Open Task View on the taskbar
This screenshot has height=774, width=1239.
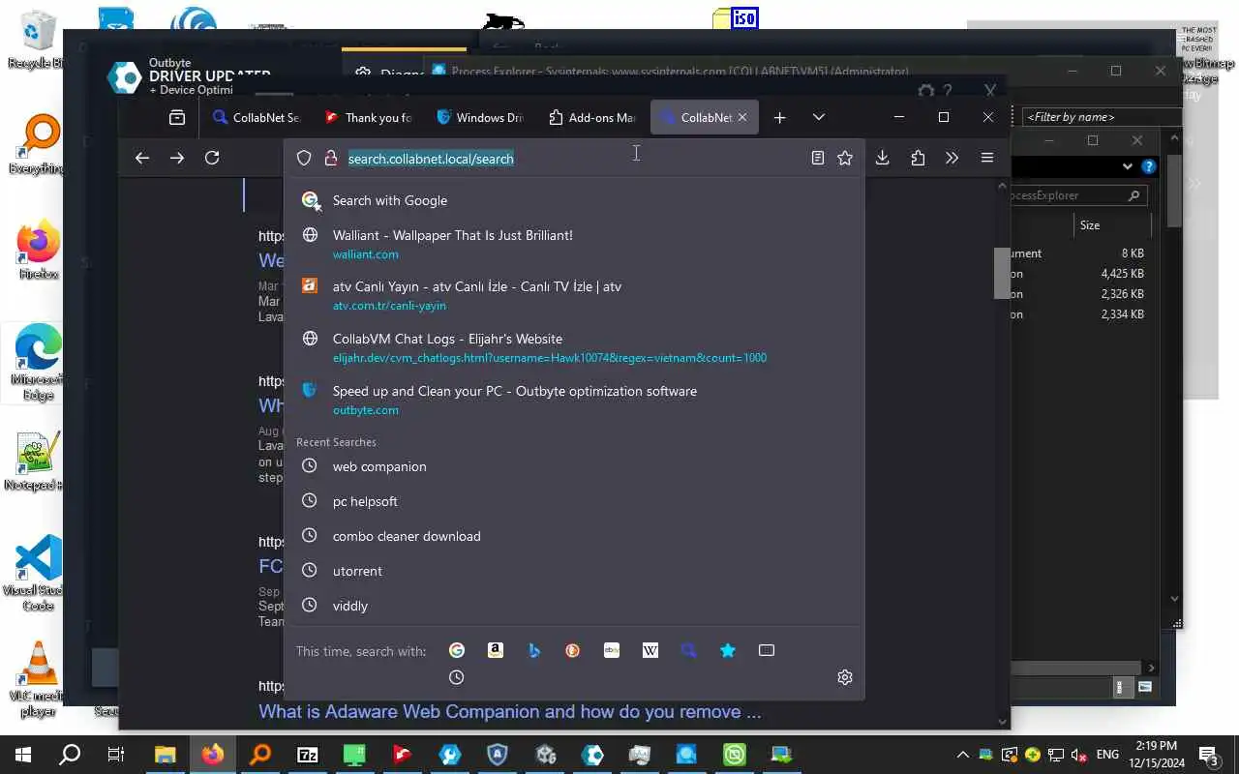(116, 755)
